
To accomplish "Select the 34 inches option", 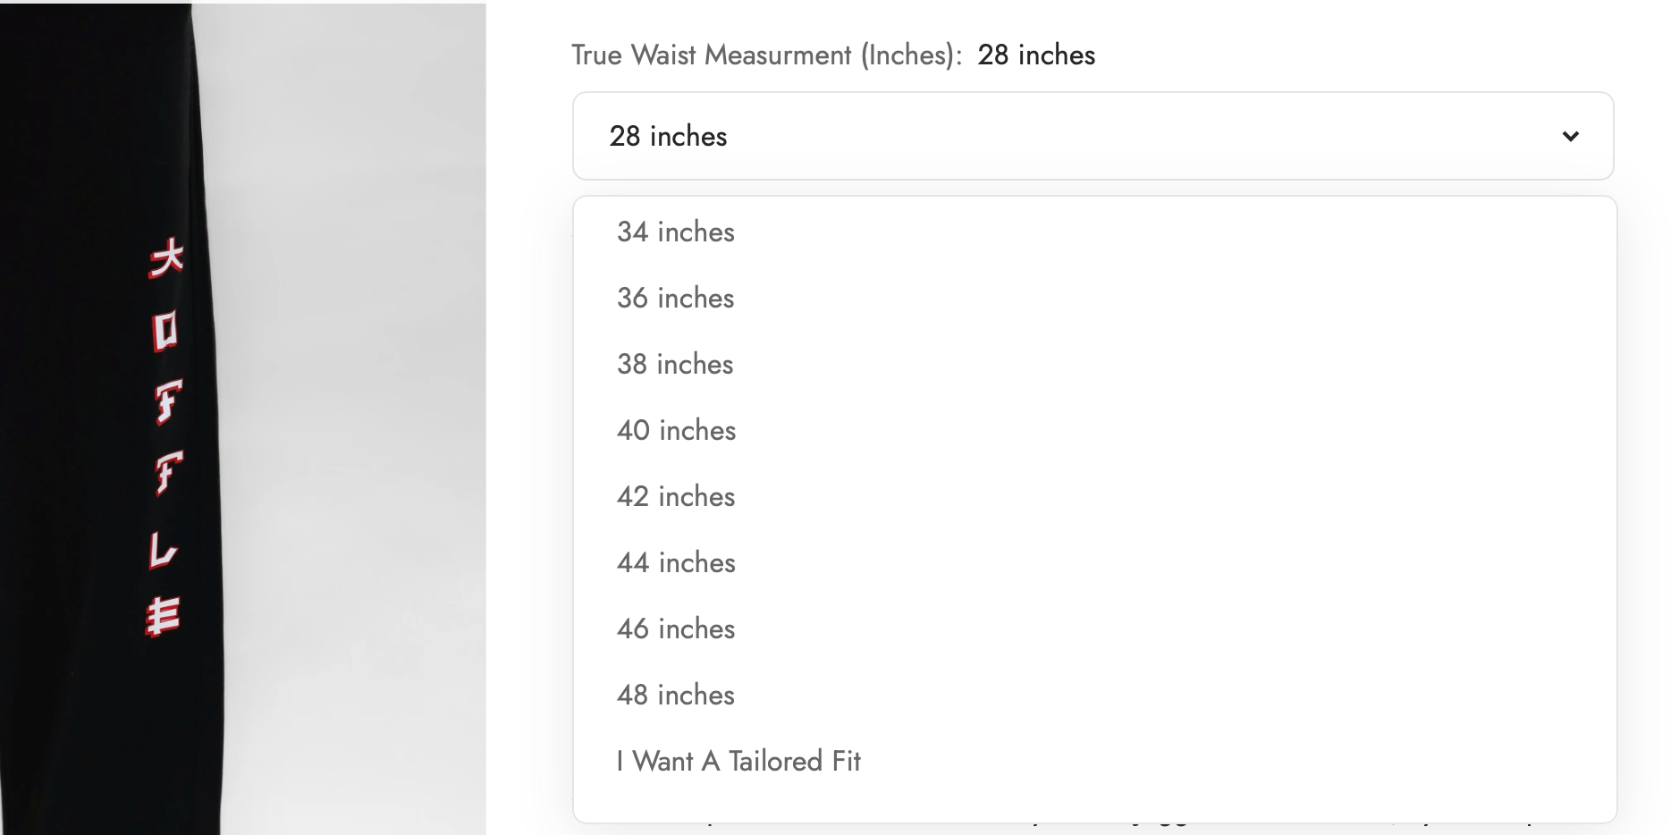I will click(x=676, y=232).
